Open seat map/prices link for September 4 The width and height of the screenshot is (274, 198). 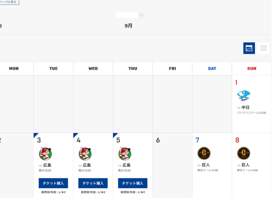point(93,192)
